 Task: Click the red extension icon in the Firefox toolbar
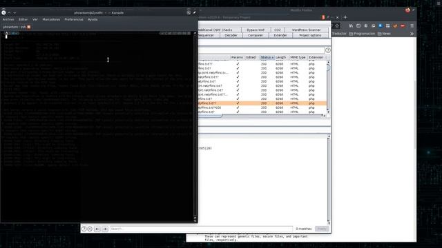[403, 26]
